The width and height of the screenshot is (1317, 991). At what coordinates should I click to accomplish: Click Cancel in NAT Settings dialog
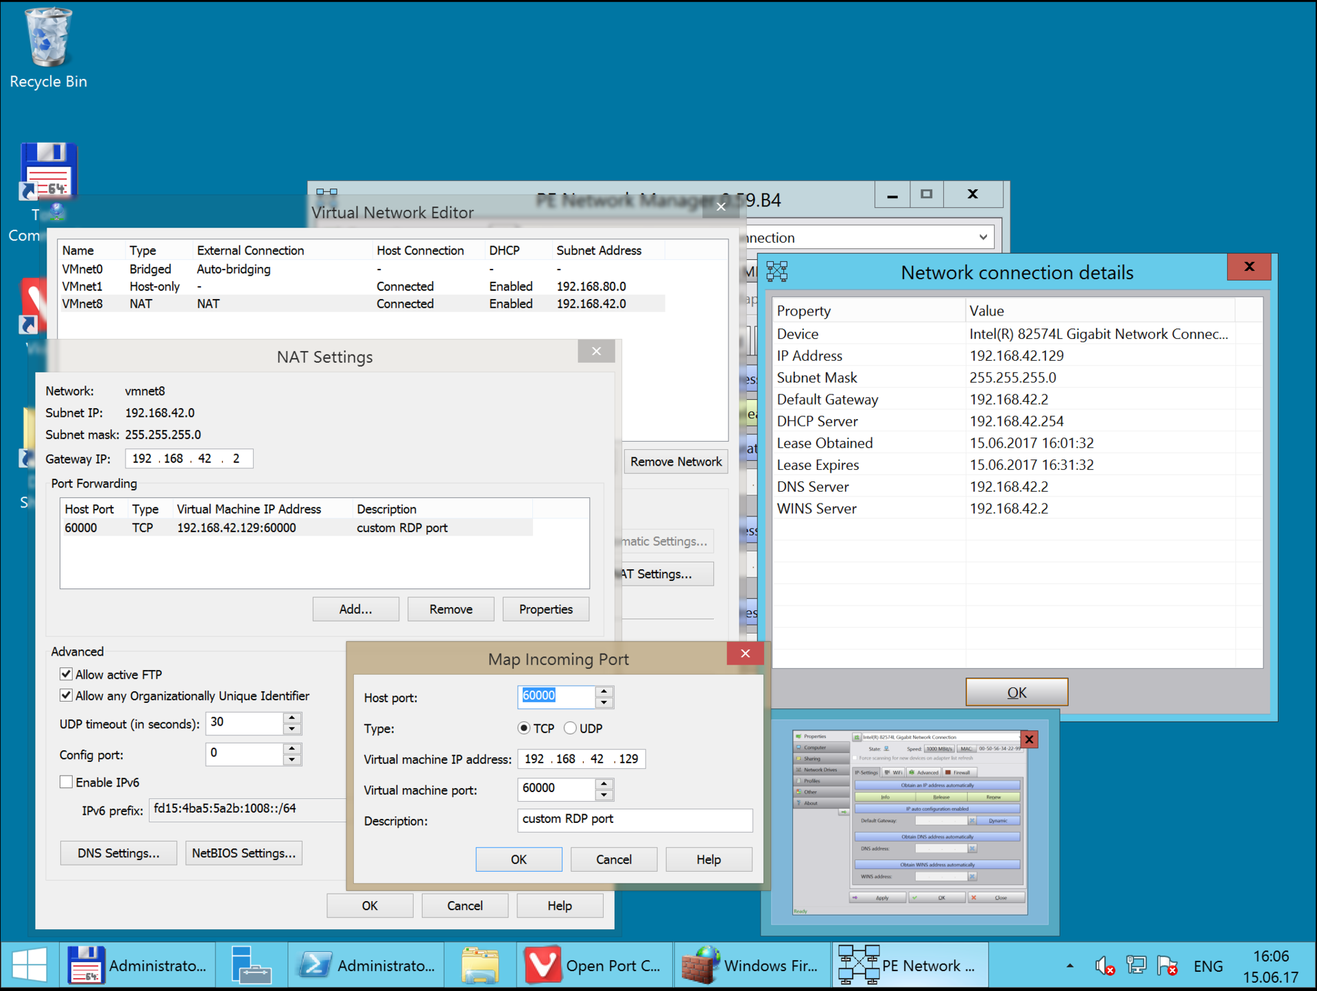point(464,905)
